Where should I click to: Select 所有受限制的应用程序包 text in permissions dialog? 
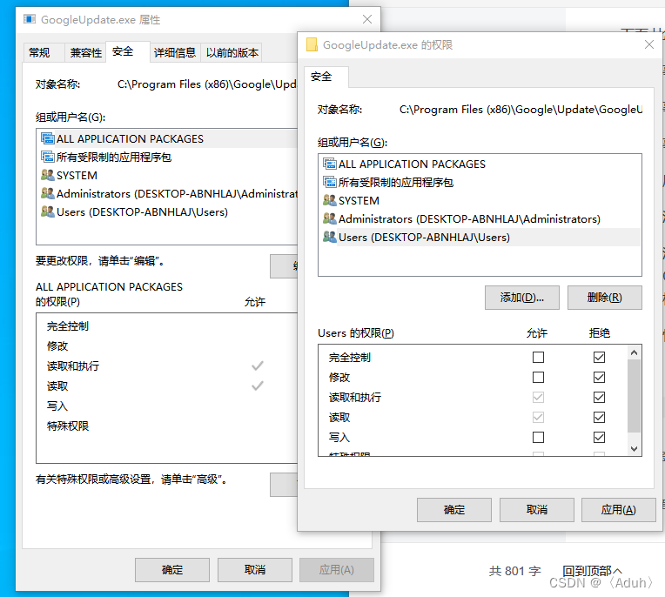396,183
